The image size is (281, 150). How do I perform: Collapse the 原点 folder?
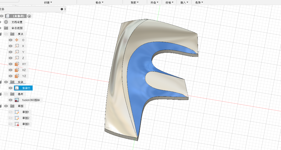(1, 34)
